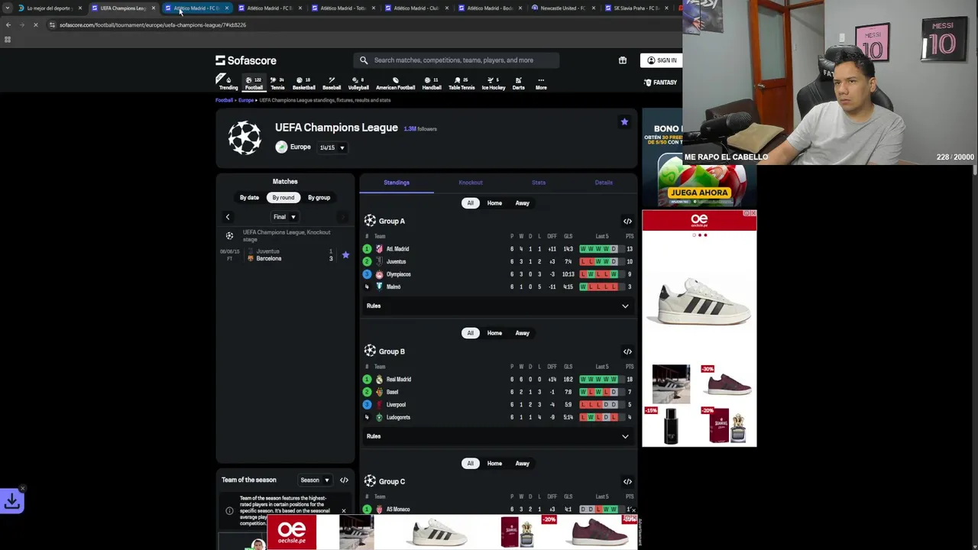Open the More sports ellipsis icon

541,82
